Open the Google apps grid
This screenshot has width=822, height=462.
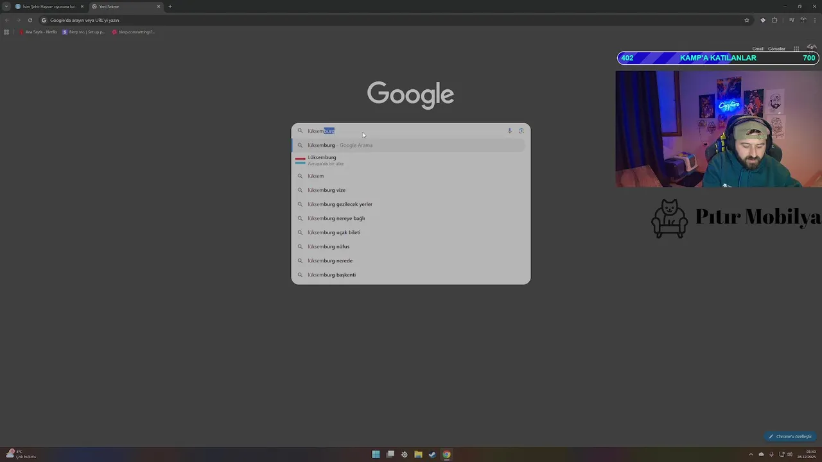[796, 49]
